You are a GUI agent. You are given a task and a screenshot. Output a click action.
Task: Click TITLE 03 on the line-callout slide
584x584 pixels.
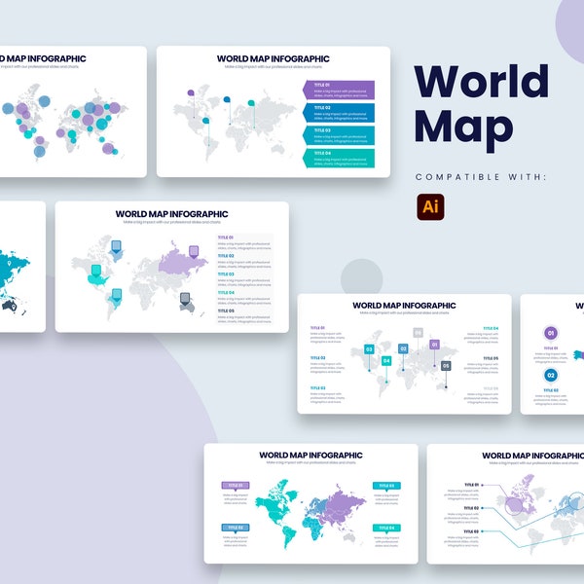(x=471, y=531)
